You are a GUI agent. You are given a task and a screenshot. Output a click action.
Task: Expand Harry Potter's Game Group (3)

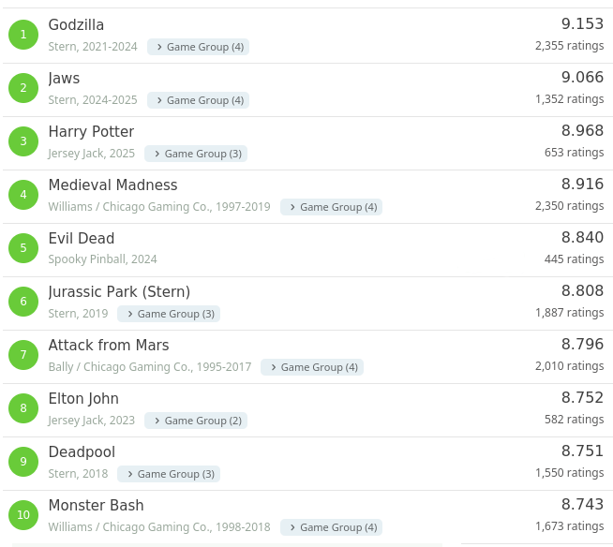click(196, 154)
